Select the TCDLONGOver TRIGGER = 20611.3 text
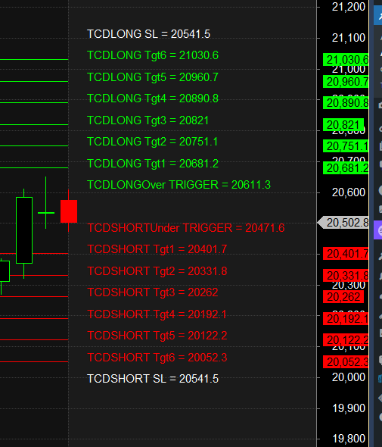382x447 pixels. (179, 185)
